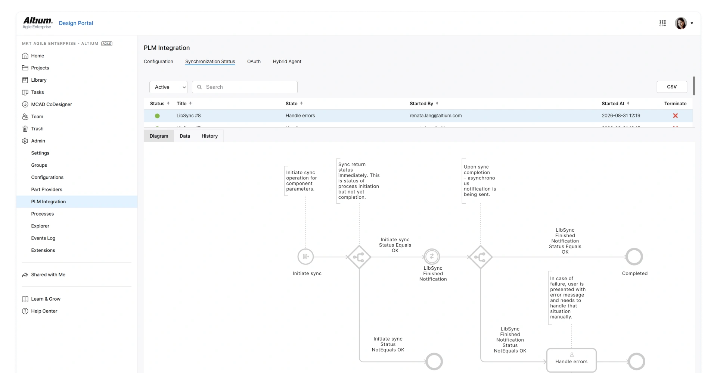Open the History tab
Viewport: 717px width, 373px height.
coord(209,136)
